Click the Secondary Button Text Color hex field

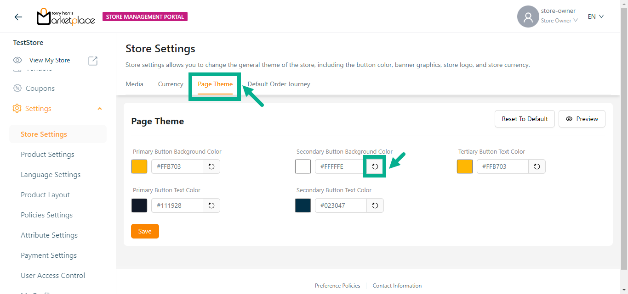340,205
